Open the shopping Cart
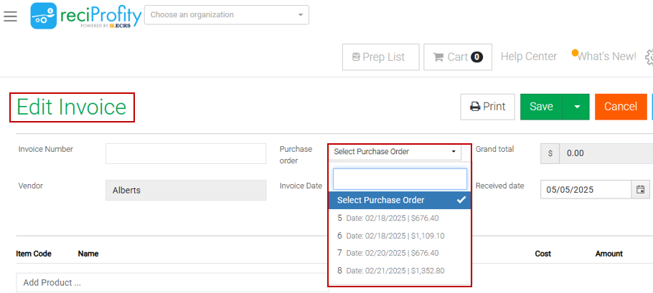Viewport: 653px width, 293px height. (x=458, y=57)
